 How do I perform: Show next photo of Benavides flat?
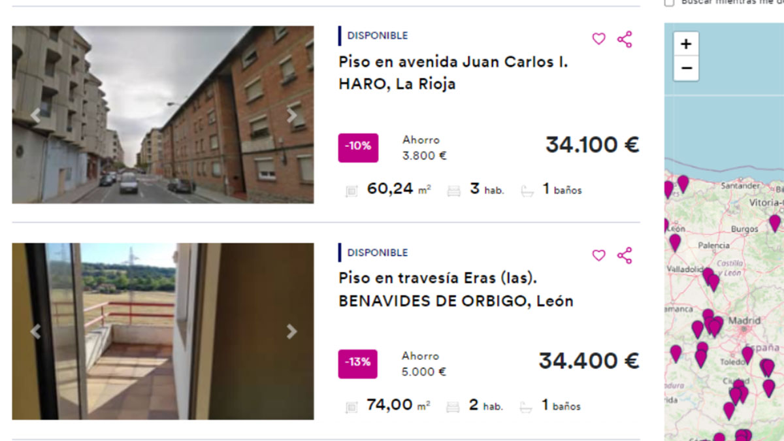(x=292, y=332)
